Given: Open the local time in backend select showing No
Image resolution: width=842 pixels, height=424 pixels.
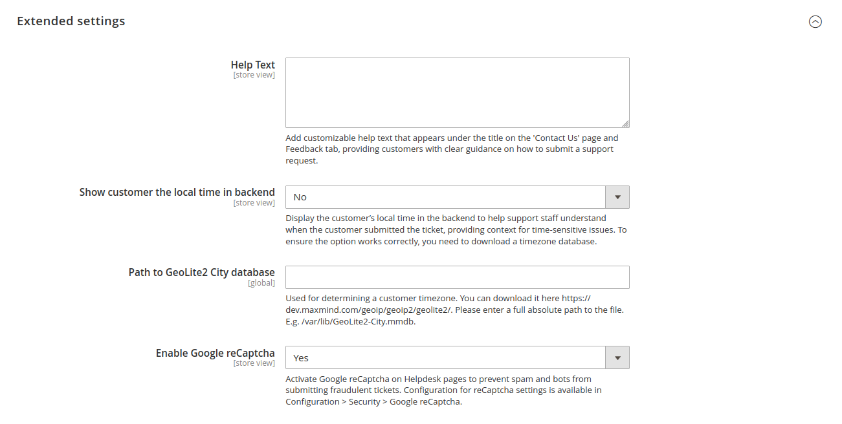Looking at the screenshot, I should tap(445, 197).
